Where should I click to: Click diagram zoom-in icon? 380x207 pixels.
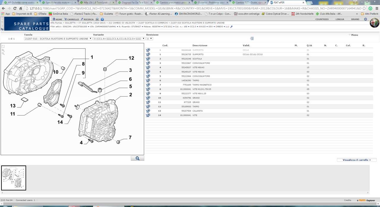[3, 50]
